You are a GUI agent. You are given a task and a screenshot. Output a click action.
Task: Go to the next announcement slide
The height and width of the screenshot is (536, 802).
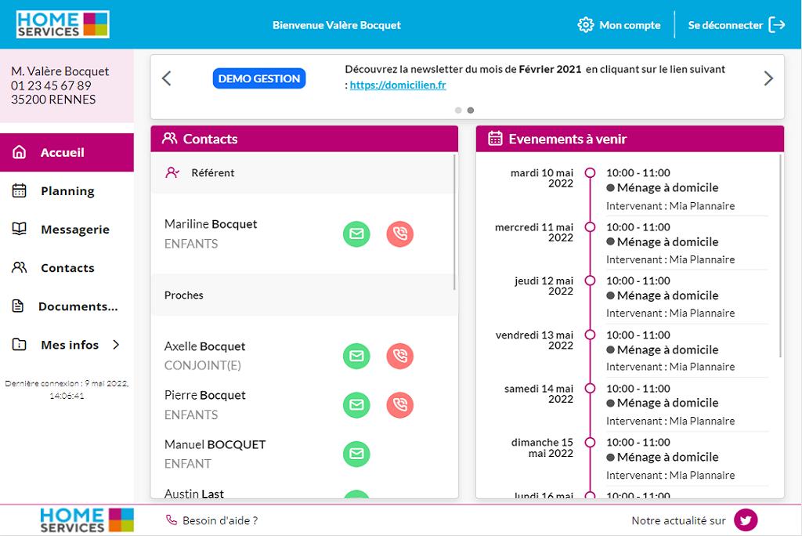point(768,78)
